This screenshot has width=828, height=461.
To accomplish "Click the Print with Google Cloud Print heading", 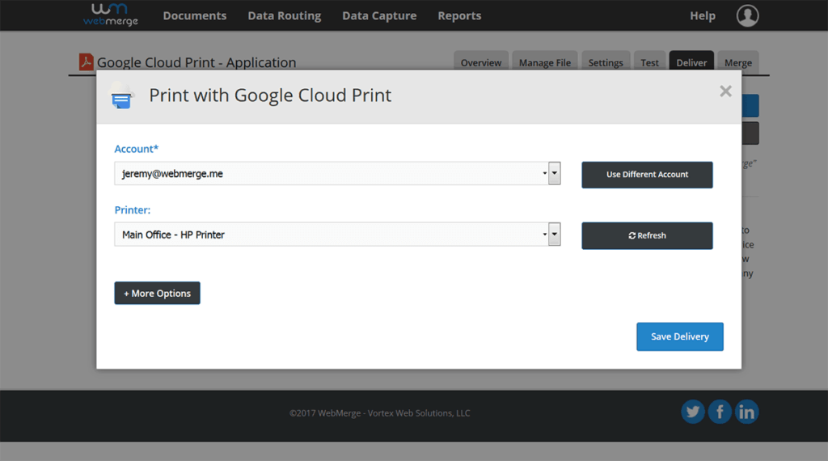I will click(x=270, y=95).
